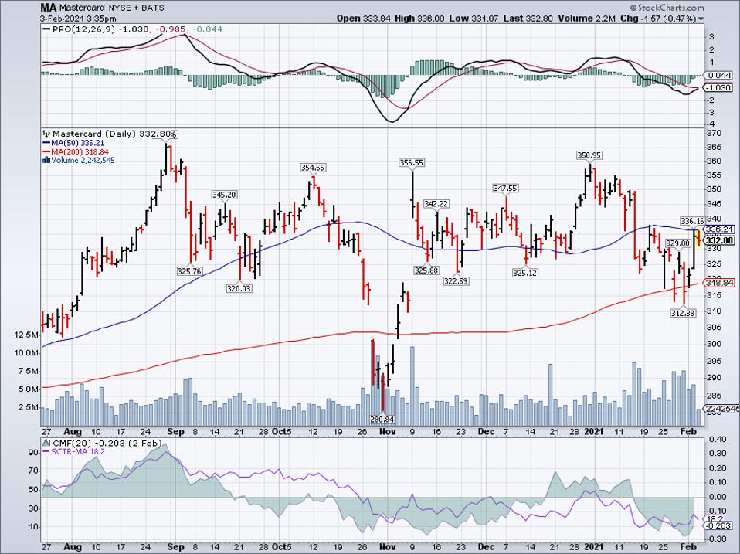Click the yellow-highlighted latest price bar

coord(699,237)
